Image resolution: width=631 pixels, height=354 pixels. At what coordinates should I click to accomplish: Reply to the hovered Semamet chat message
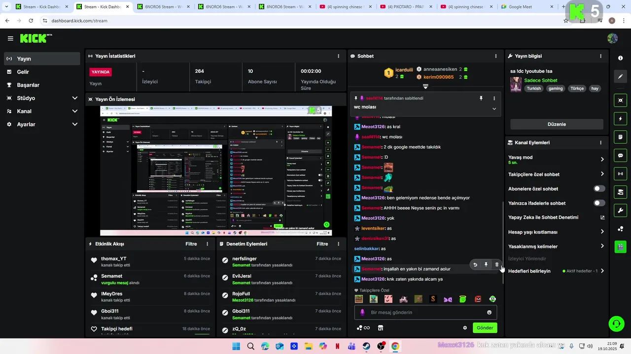[x=475, y=265]
